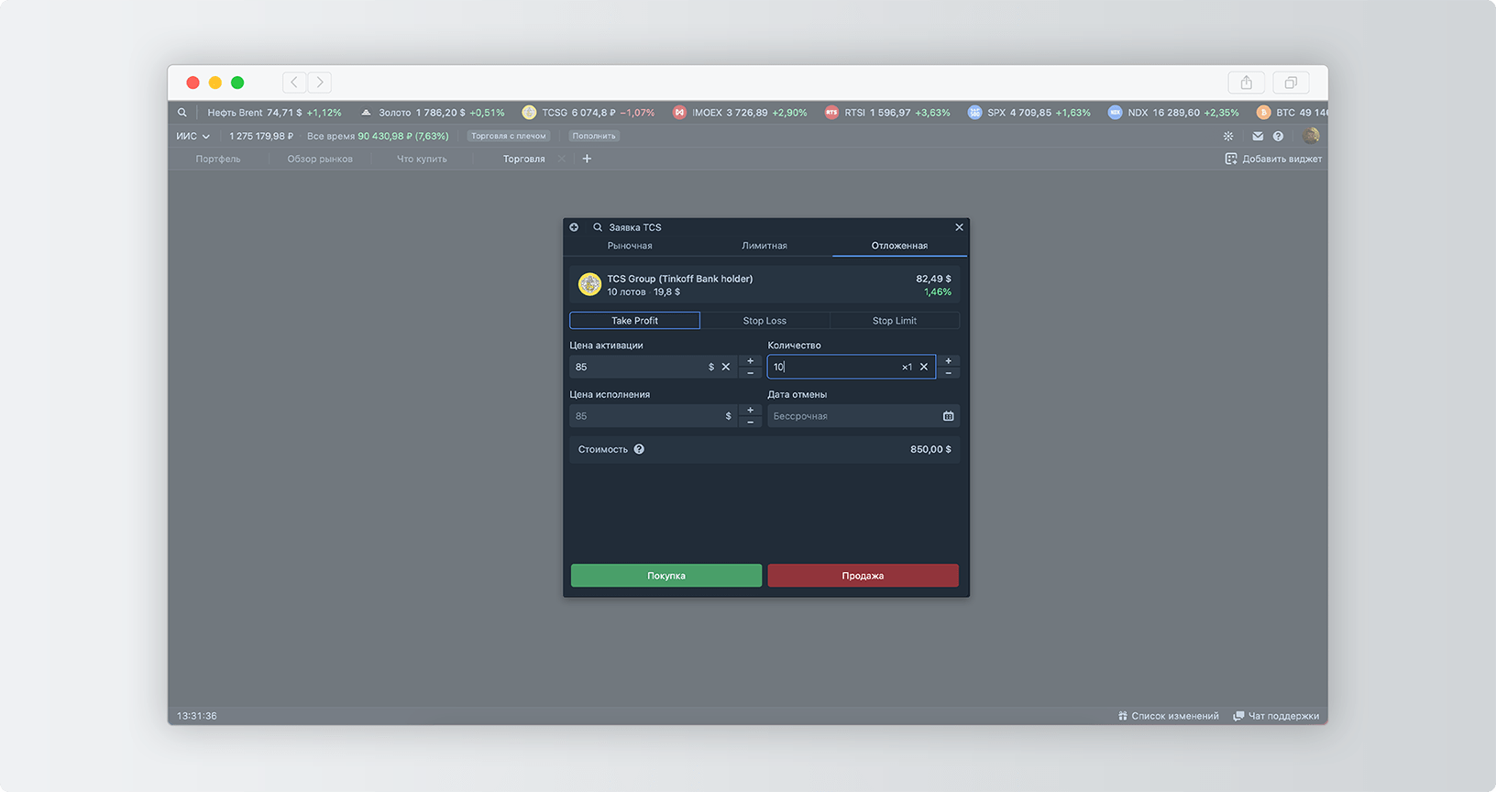Increase Цена исполнения with plus
Image resolution: width=1496 pixels, height=792 pixels.
click(750, 411)
